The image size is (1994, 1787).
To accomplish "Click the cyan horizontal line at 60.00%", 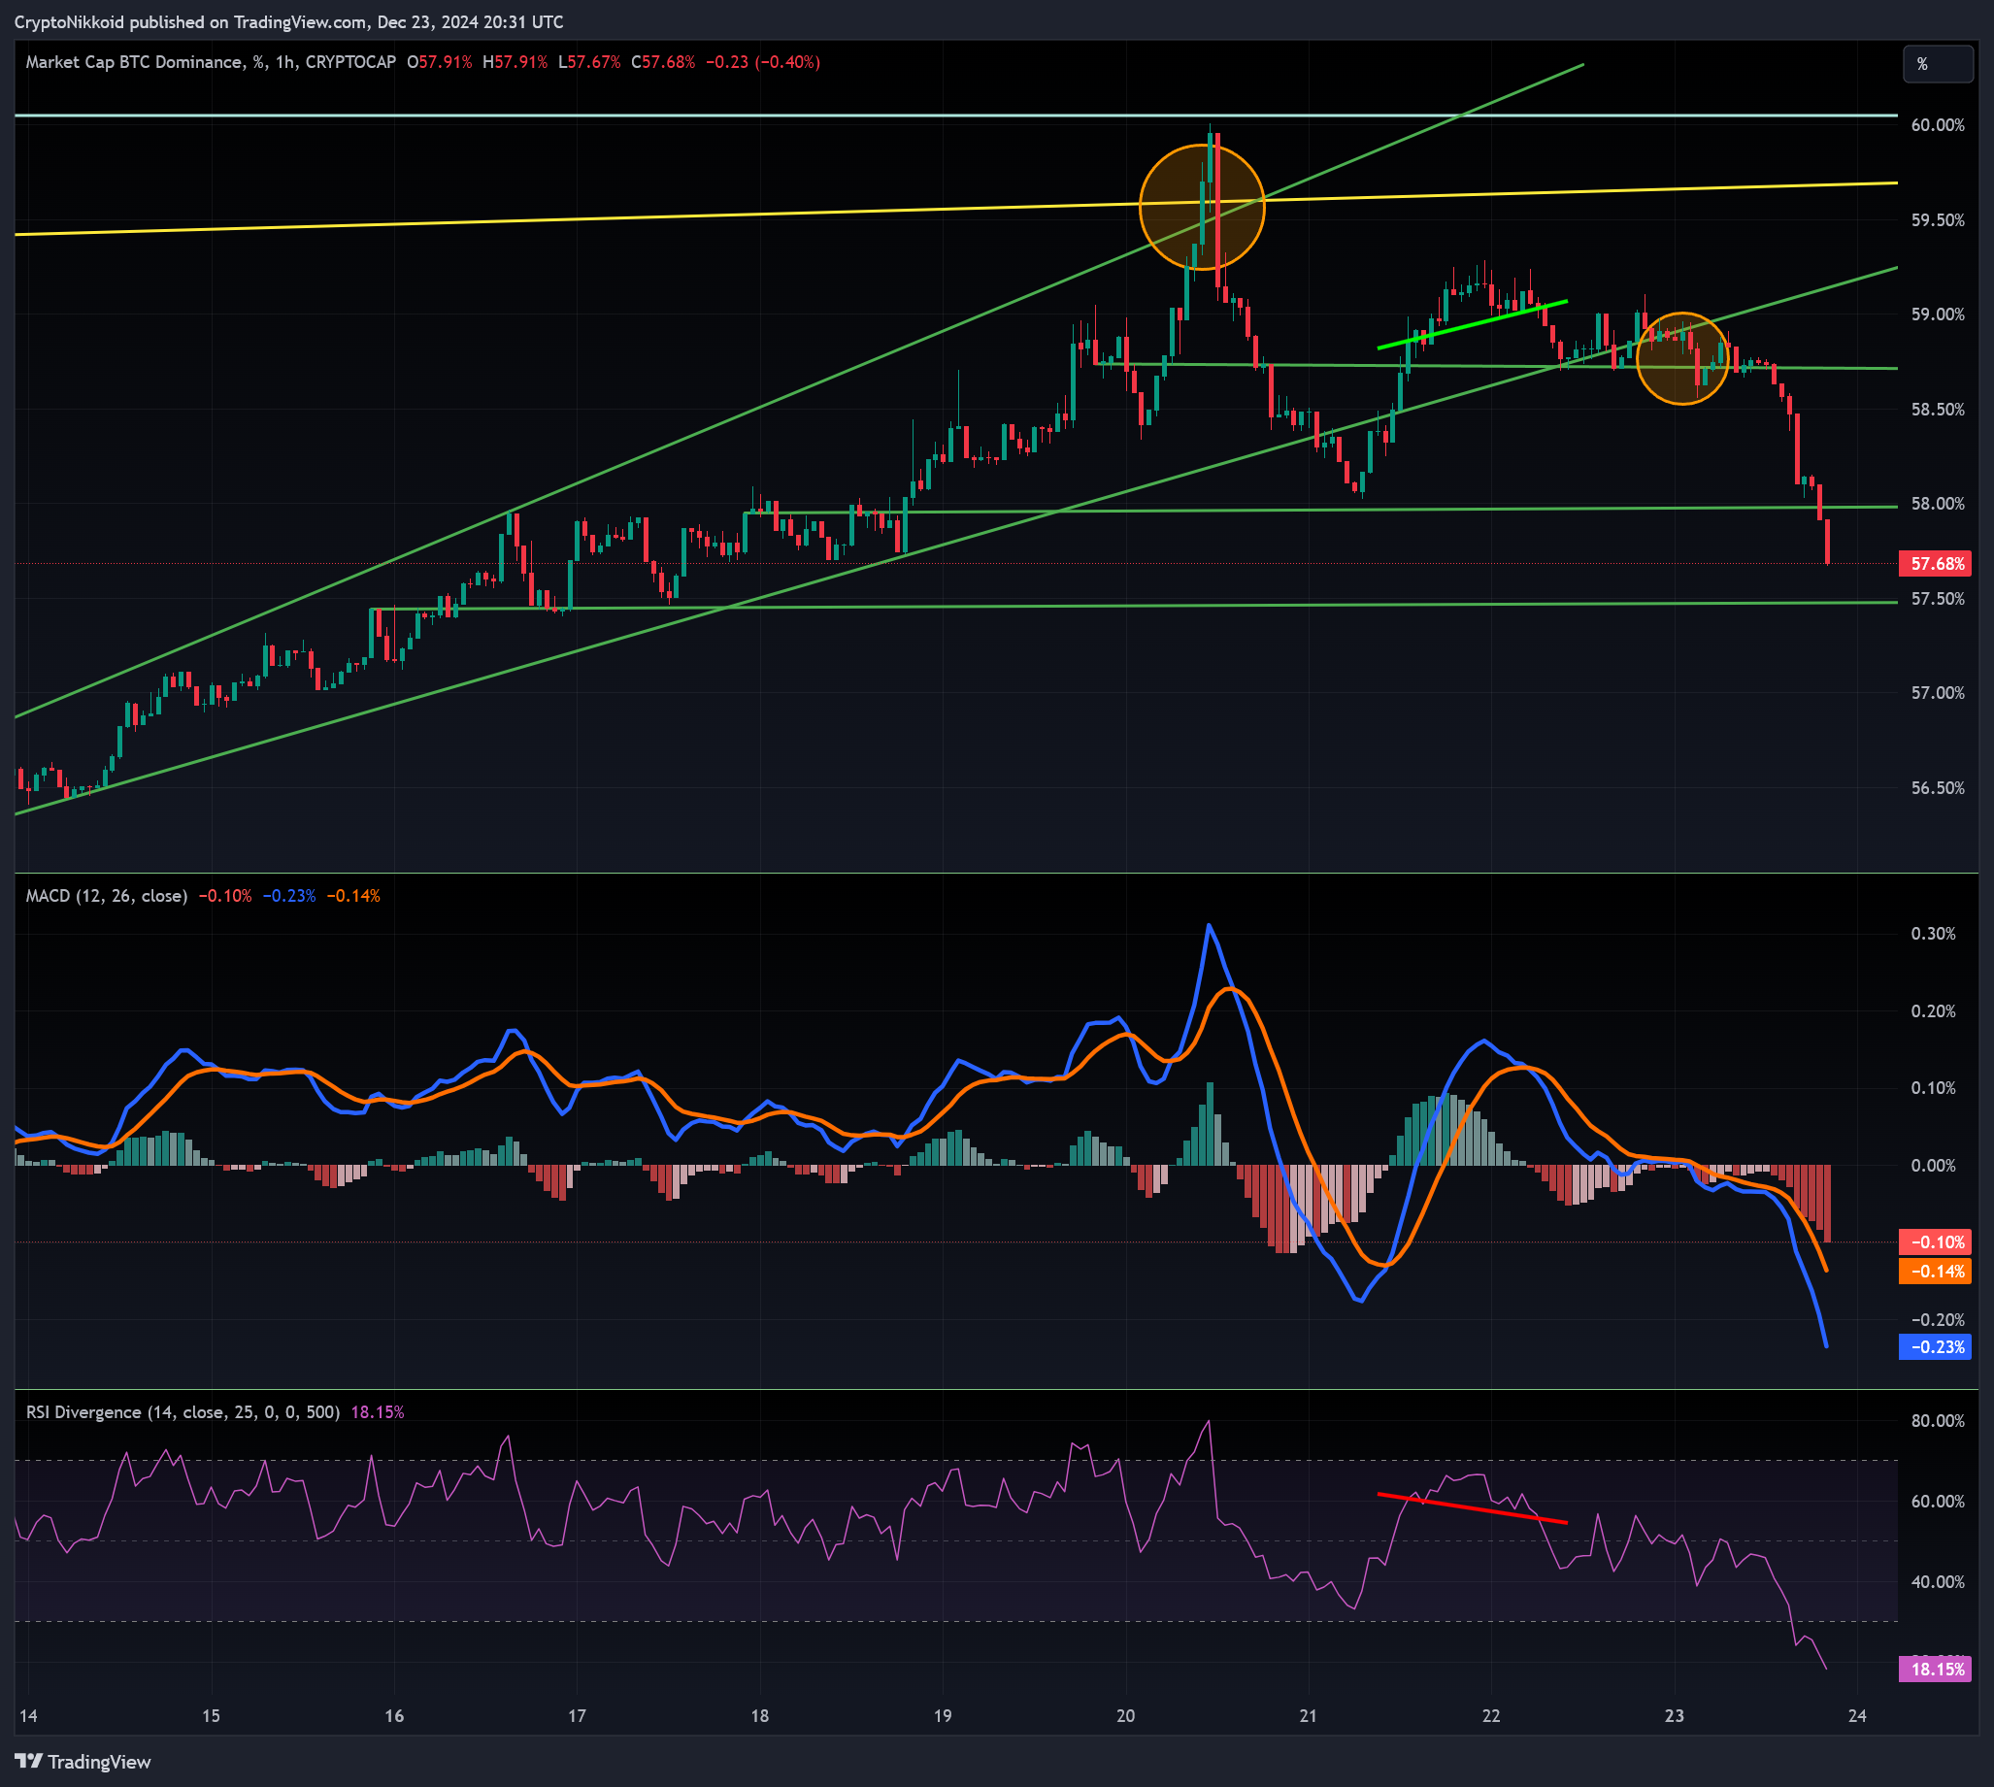I will (x=956, y=115).
